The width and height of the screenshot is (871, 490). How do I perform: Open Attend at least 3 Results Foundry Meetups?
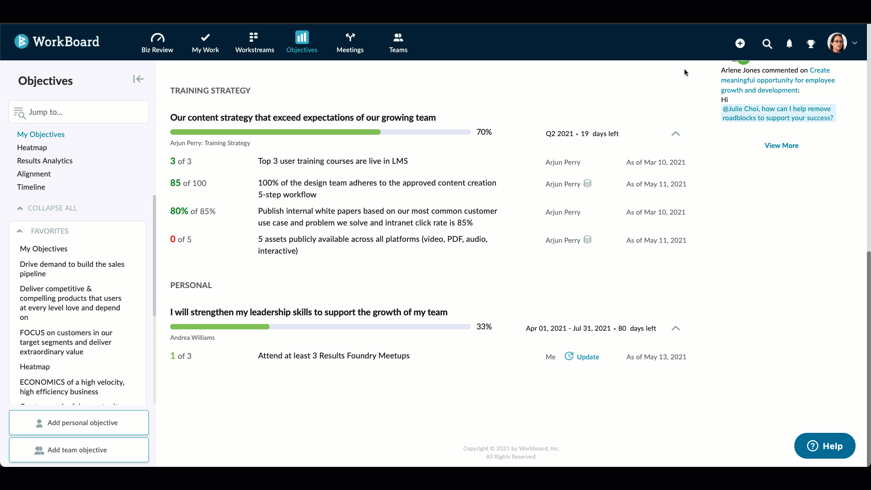(333, 356)
